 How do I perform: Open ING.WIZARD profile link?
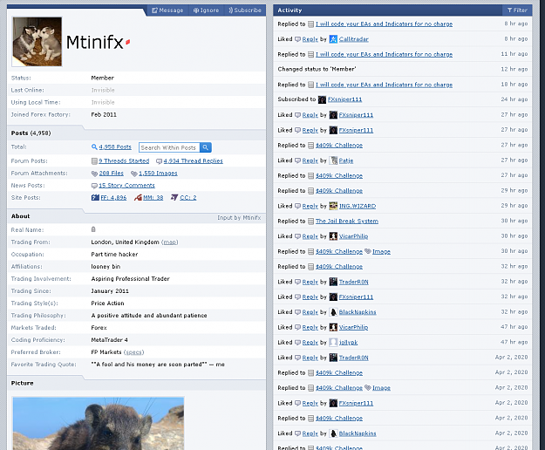pos(358,206)
